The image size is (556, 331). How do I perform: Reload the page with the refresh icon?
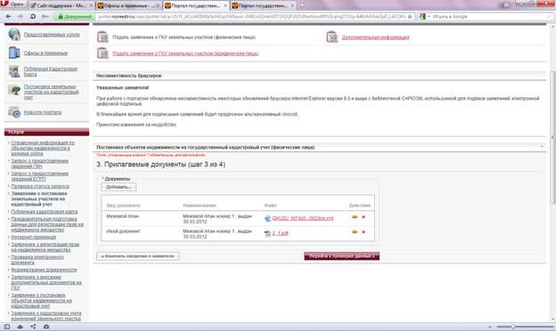[x=33, y=17]
